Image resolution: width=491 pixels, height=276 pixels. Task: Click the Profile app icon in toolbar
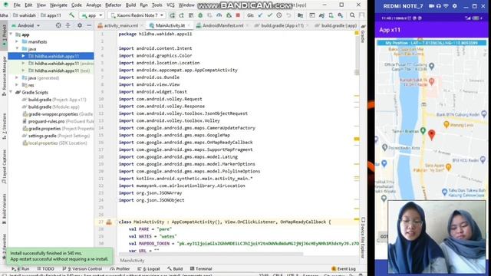click(219, 15)
